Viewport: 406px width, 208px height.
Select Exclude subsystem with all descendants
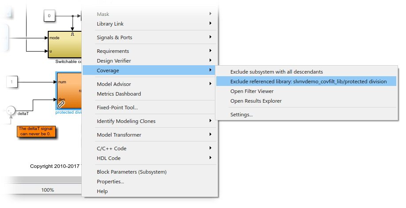tap(276, 72)
